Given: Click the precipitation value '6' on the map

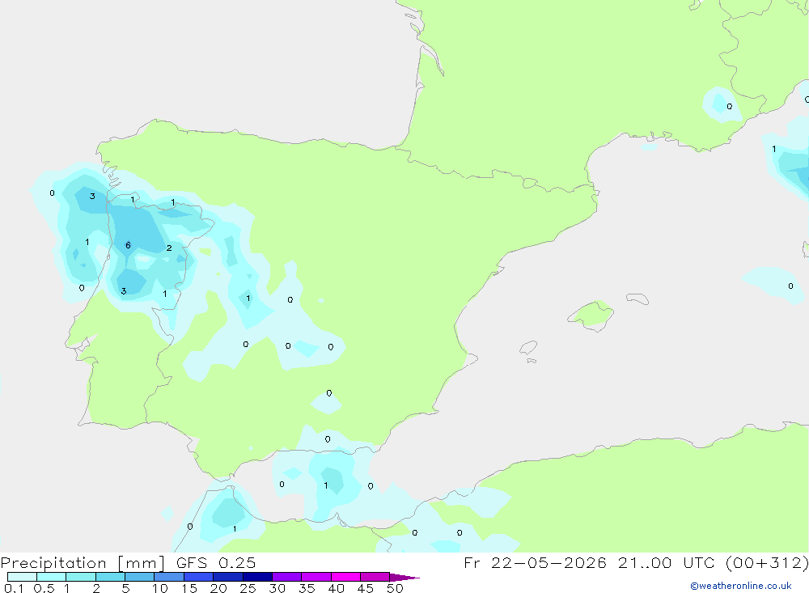Looking at the screenshot, I should click(x=128, y=245).
